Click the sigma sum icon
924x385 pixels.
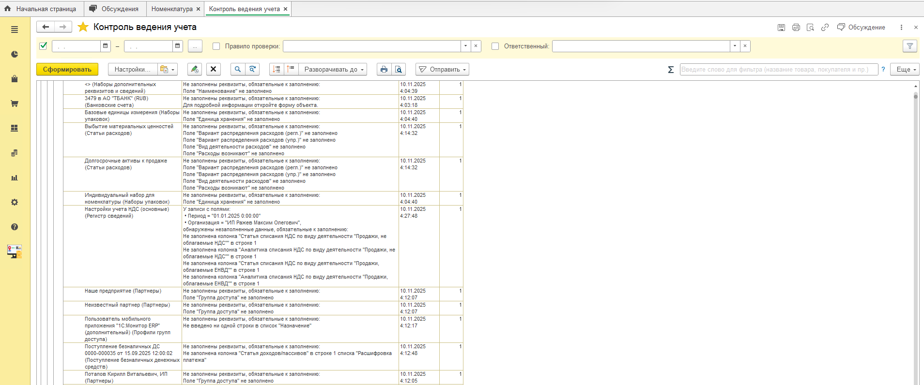coord(671,70)
